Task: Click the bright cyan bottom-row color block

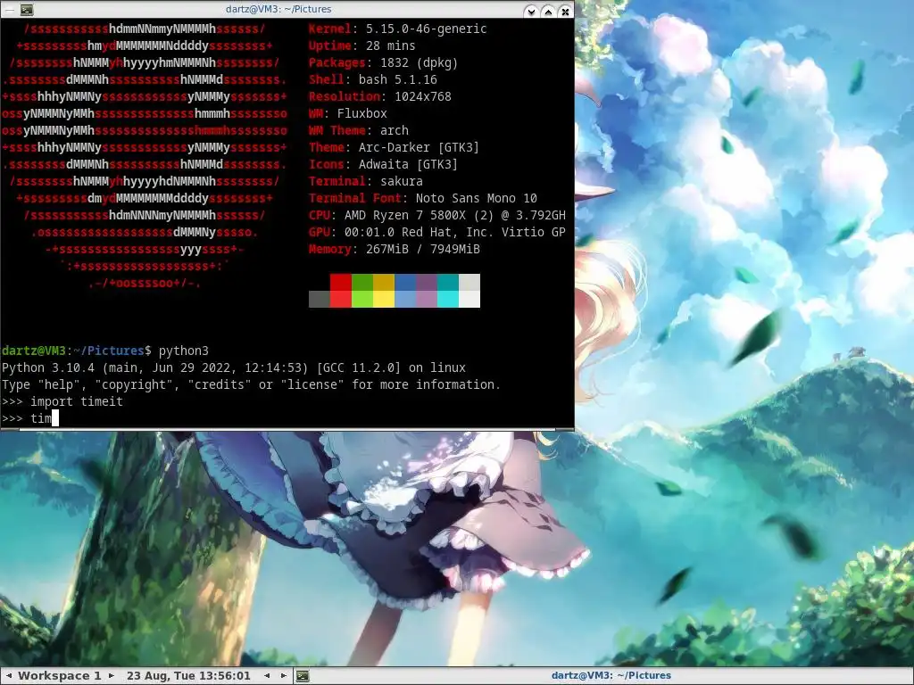Action: [448, 299]
